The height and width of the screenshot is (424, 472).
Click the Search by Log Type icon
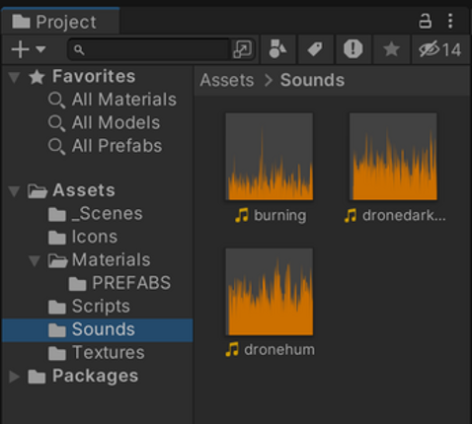(354, 49)
